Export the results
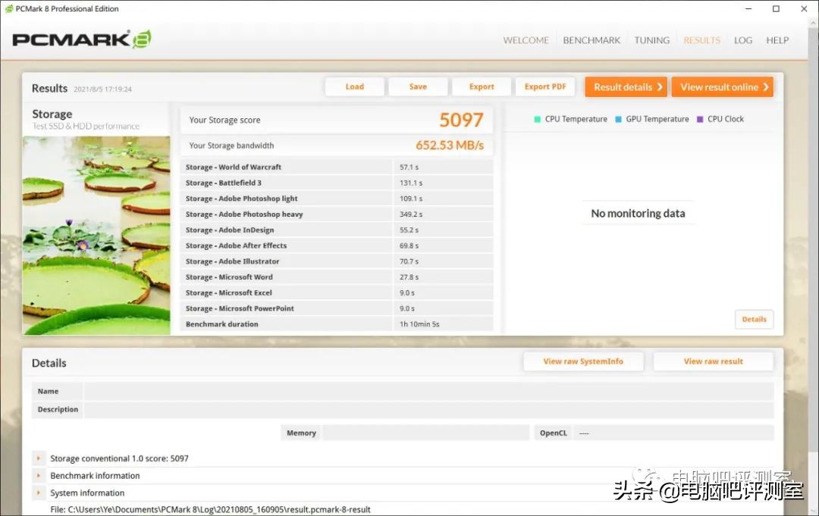 (482, 86)
